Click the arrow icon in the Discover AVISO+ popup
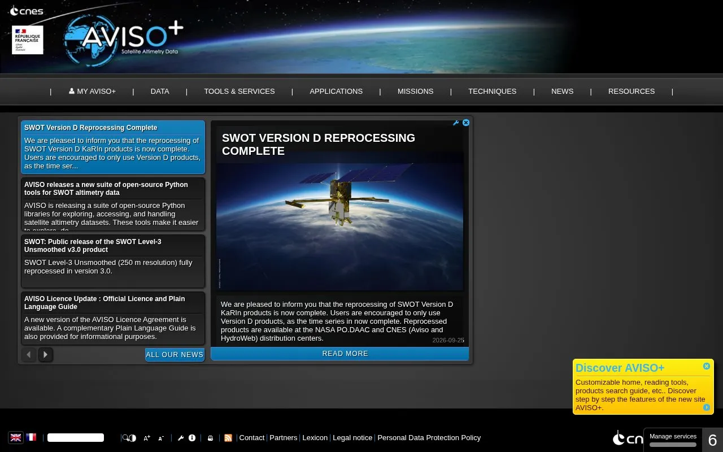Screen dimensions: 723x452 pyautogui.click(x=707, y=407)
